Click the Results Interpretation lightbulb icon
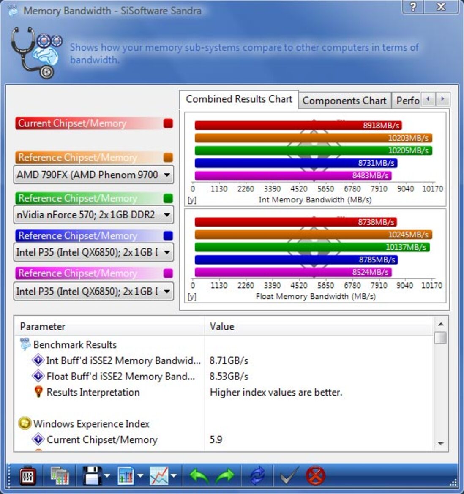The height and width of the screenshot is (494, 464). pyautogui.click(x=38, y=392)
